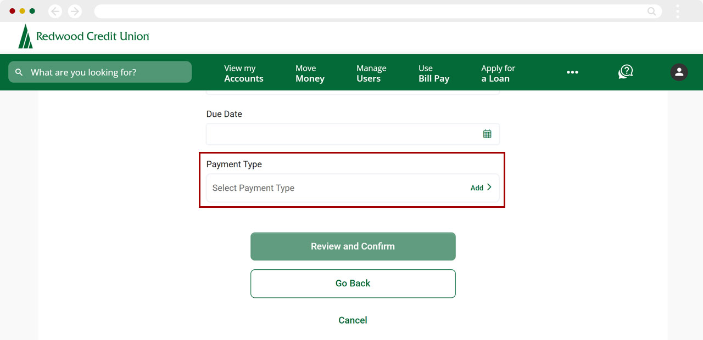The image size is (703, 340).
Task: Open the Due Date calendar icon
Action: click(487, 134)
